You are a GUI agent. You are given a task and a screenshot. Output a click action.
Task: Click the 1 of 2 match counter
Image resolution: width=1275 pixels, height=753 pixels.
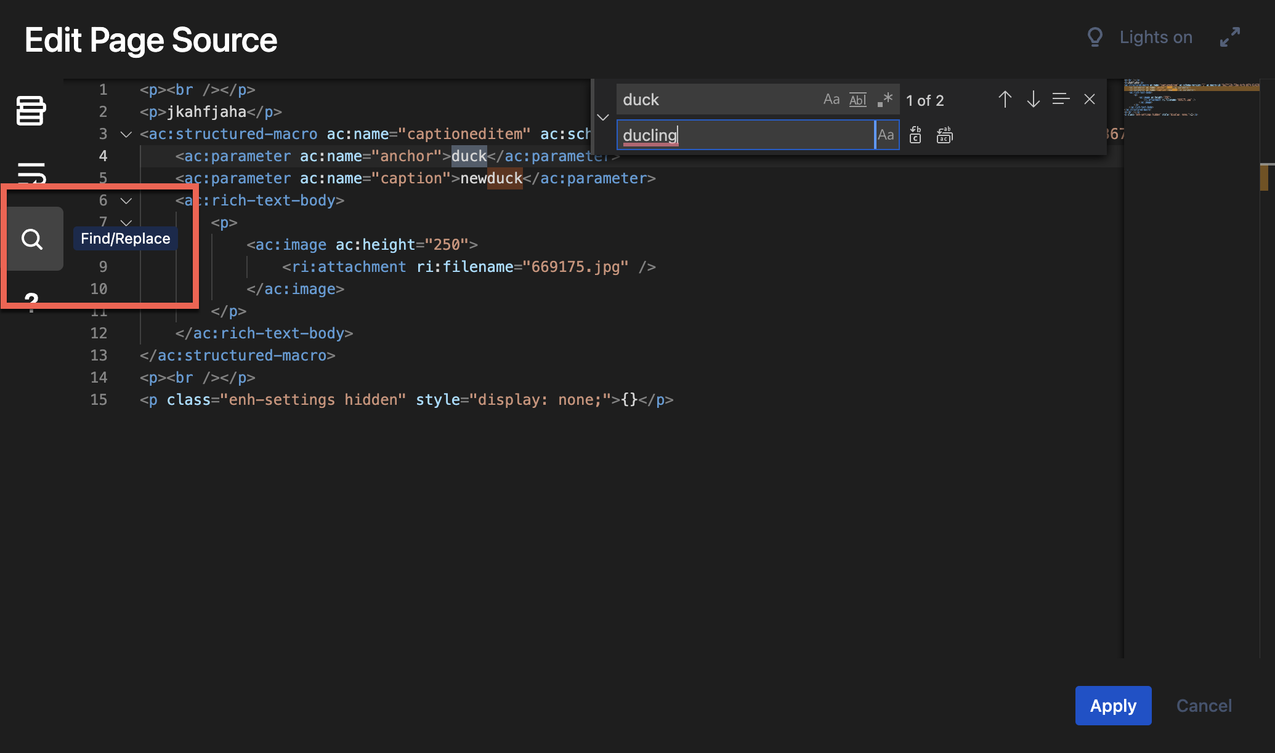coord(925,100)
